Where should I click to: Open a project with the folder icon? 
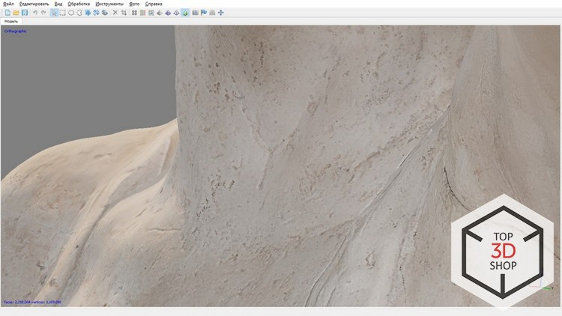[x=16, y=13]
